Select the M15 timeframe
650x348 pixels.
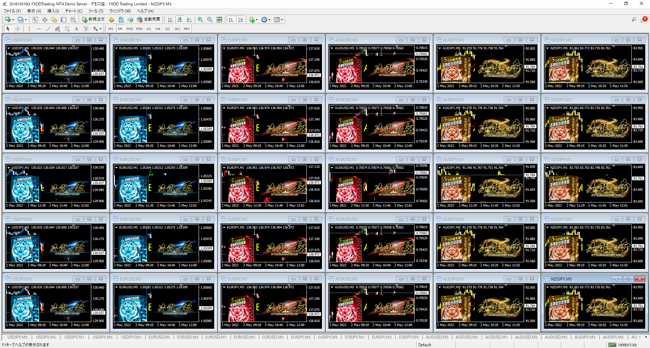(130, 29)
